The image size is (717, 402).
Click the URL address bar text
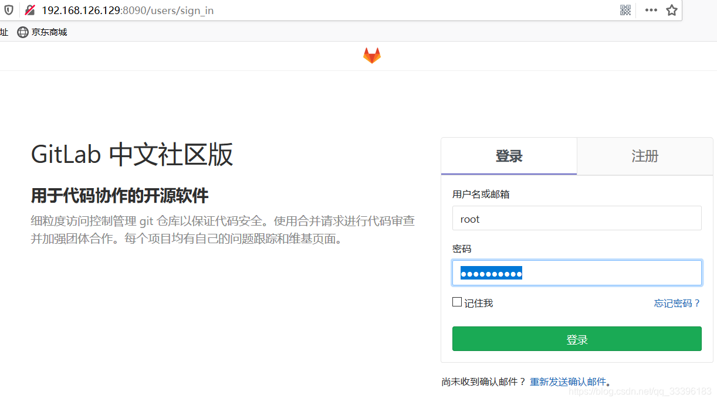[x=128, y=11]
